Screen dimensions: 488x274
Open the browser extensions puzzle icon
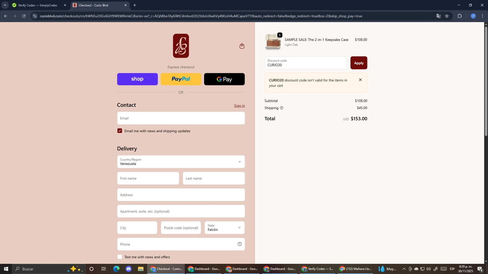460,16
